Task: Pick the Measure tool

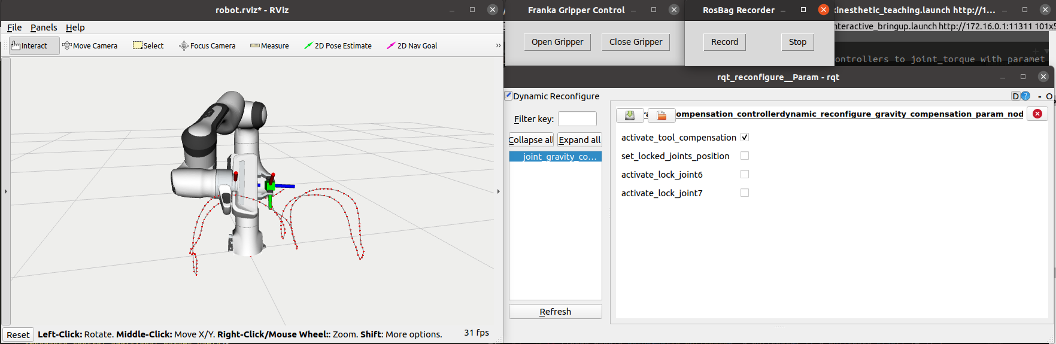Action: (x=269, y=46)
